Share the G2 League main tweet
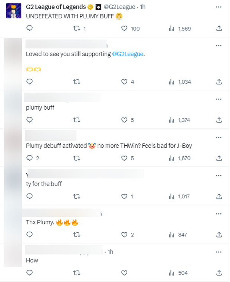The width and height of the screenshot is (230, 282). (x=219, y=29)
